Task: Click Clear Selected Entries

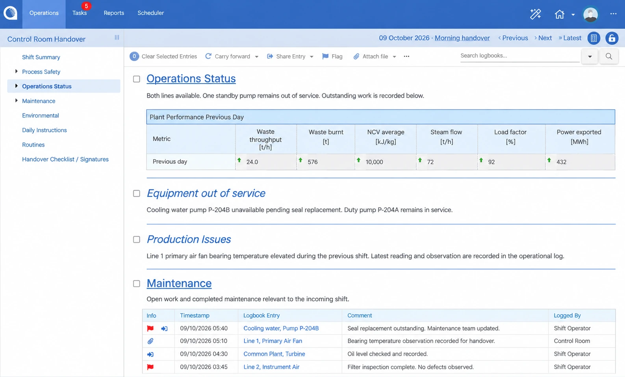Action: (x=163, y=56)
